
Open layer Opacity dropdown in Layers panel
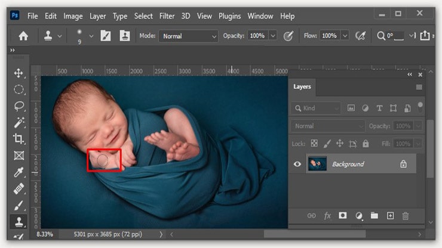pyautogui.click(x=418, y=126)
